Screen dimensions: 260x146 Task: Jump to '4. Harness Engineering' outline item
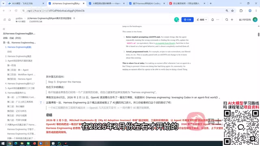coord(20,84)
